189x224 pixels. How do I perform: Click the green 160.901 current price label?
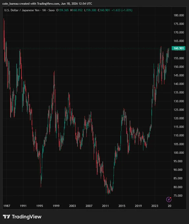tap(178, 48)
